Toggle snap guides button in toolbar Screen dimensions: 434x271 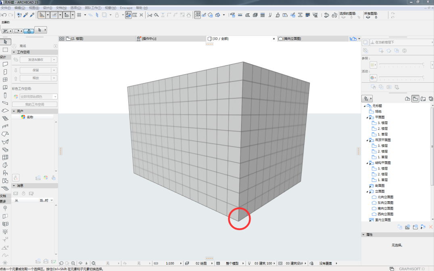point(54,15)
